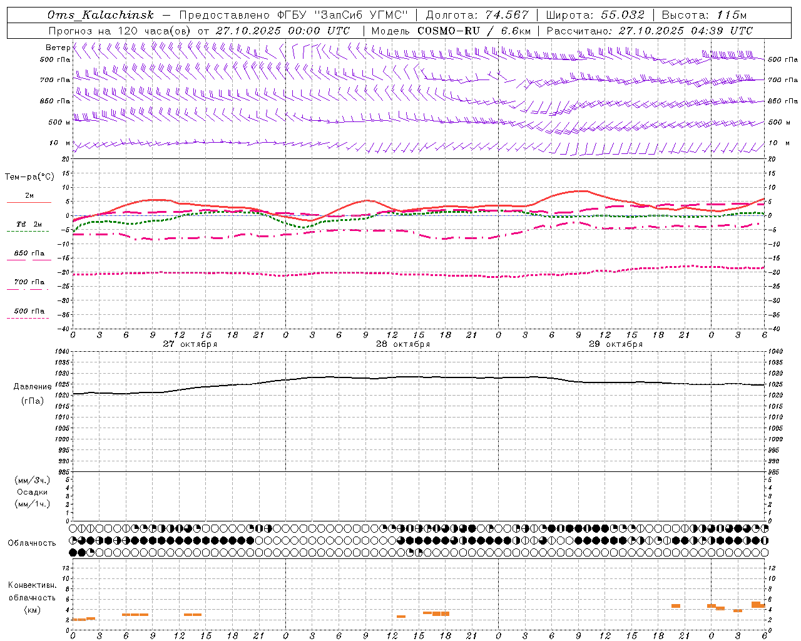Click the Прогноз на 120 часа(ов) text
The height and width of the screenshot is (641, 801).
tap(120, 31)
